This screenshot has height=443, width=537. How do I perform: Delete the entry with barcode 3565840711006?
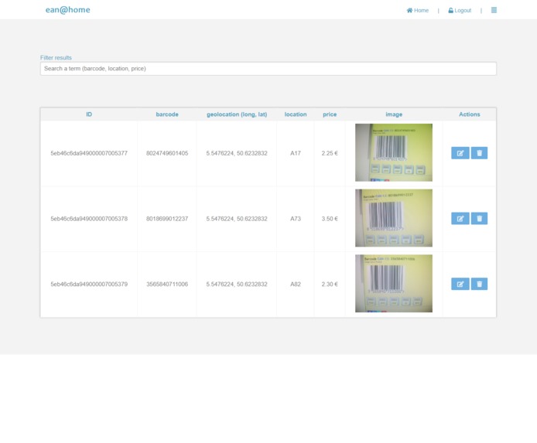[x=479, y=284]
